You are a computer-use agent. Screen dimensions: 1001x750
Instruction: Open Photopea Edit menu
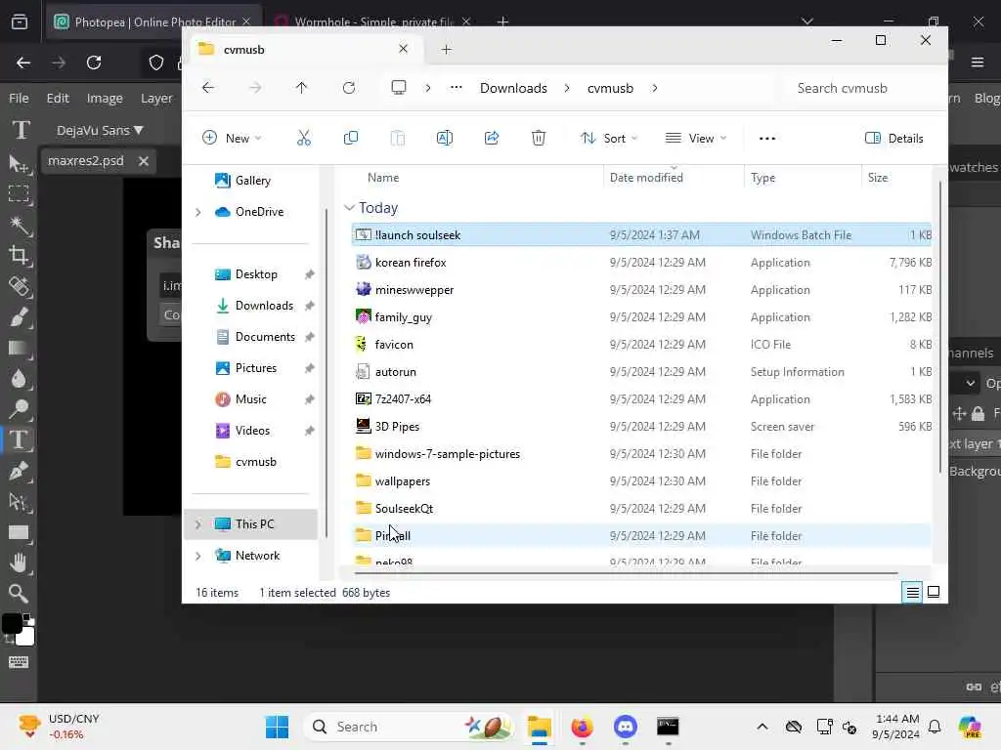pyautogui.click(x=58, y=99)
